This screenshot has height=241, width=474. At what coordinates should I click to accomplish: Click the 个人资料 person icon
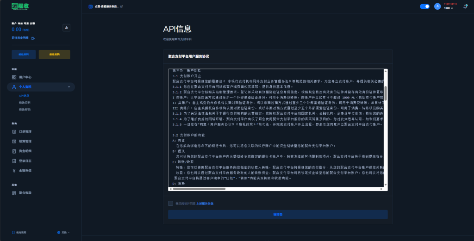click(x=14, y=87)
